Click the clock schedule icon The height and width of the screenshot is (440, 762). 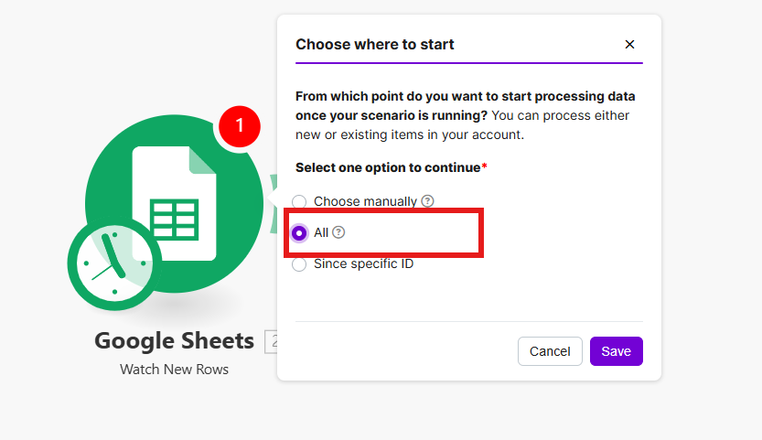(x=114, y=265)
